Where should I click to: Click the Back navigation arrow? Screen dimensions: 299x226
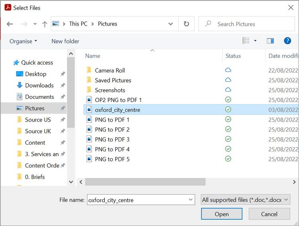(x=10, y=24)
